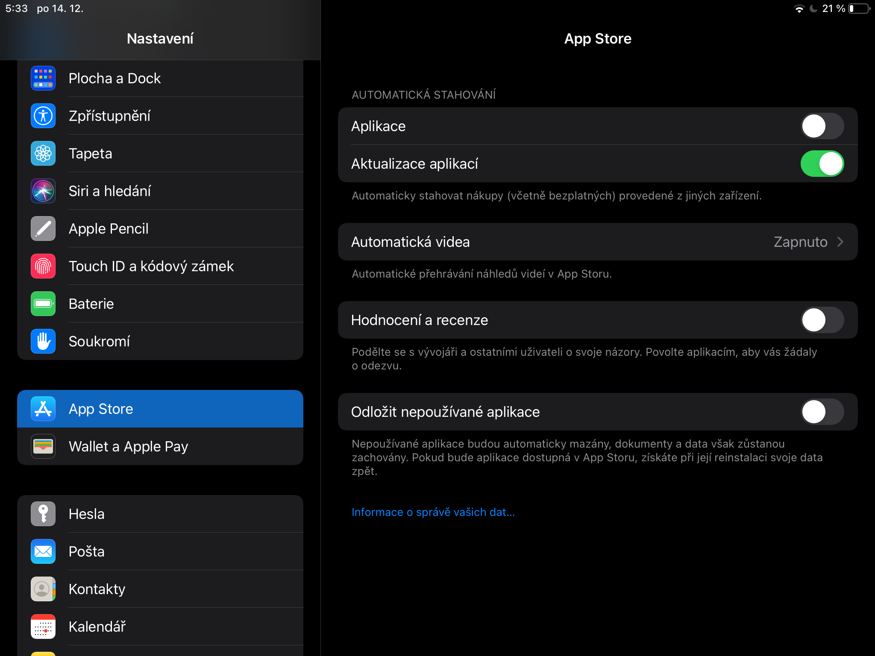
Task: Open Informace o správě vašich dat link
Action: click(433, 512)
